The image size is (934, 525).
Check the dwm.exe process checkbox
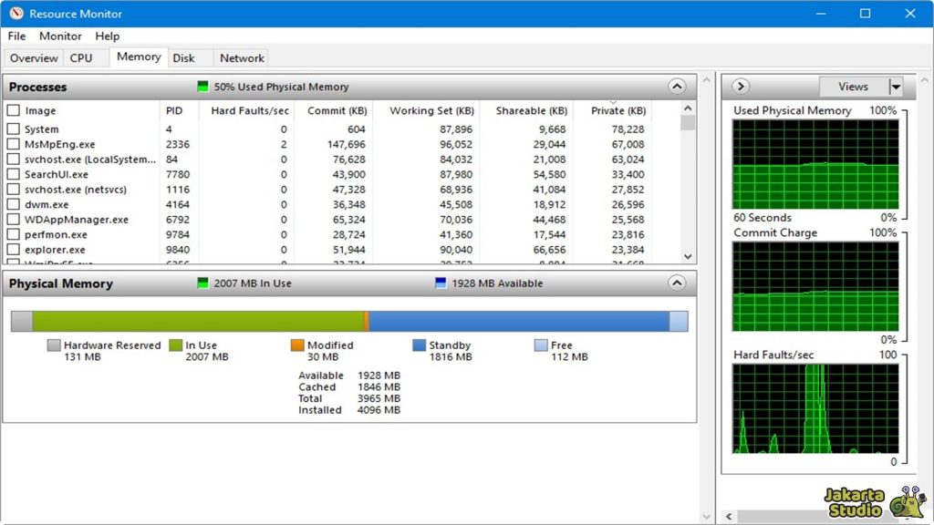click(14, 204)
